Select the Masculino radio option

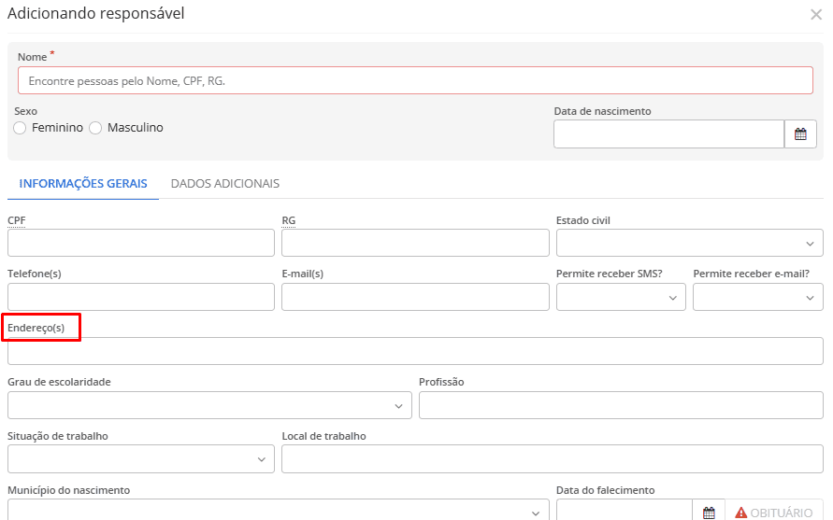click(x=95, y=128)
